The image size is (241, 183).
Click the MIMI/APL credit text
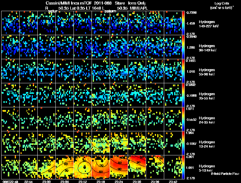pos(139,8)
